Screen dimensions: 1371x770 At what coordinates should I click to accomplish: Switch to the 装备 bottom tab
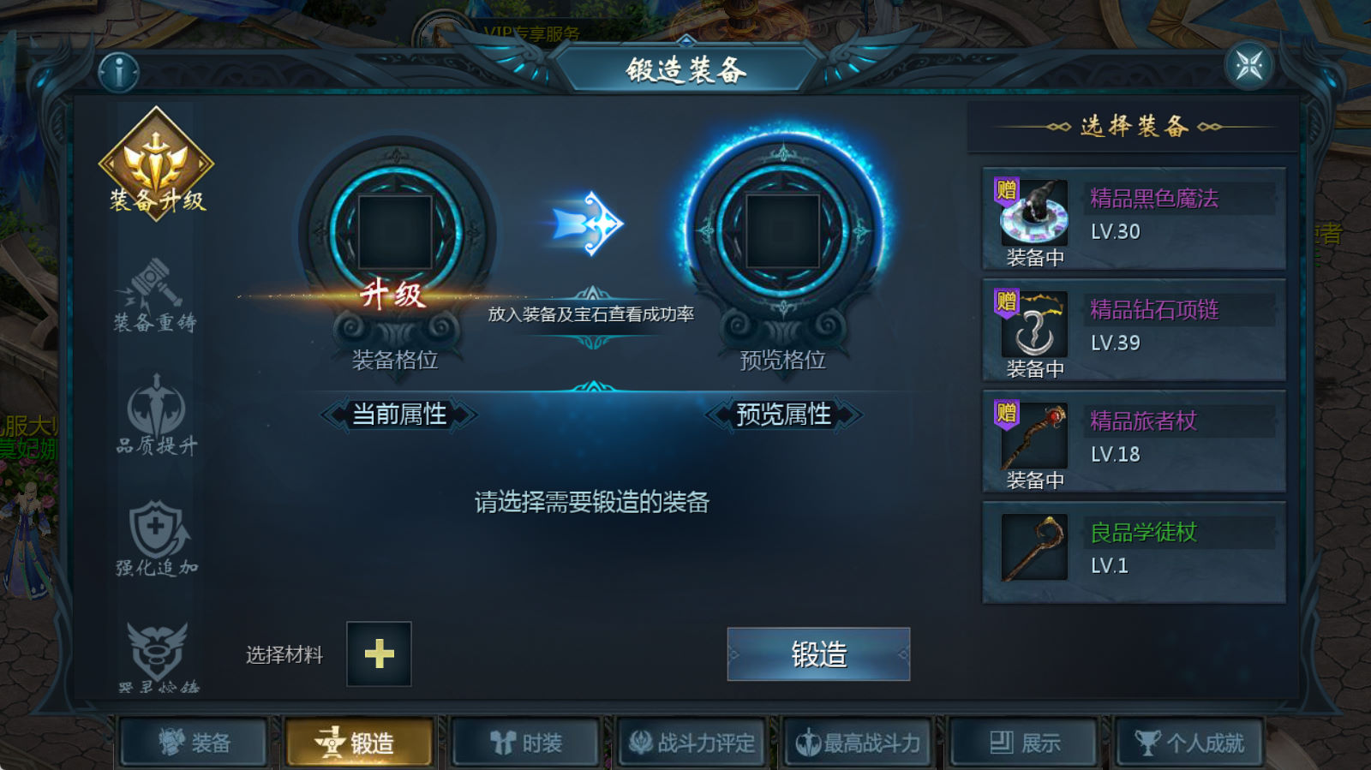194,742
